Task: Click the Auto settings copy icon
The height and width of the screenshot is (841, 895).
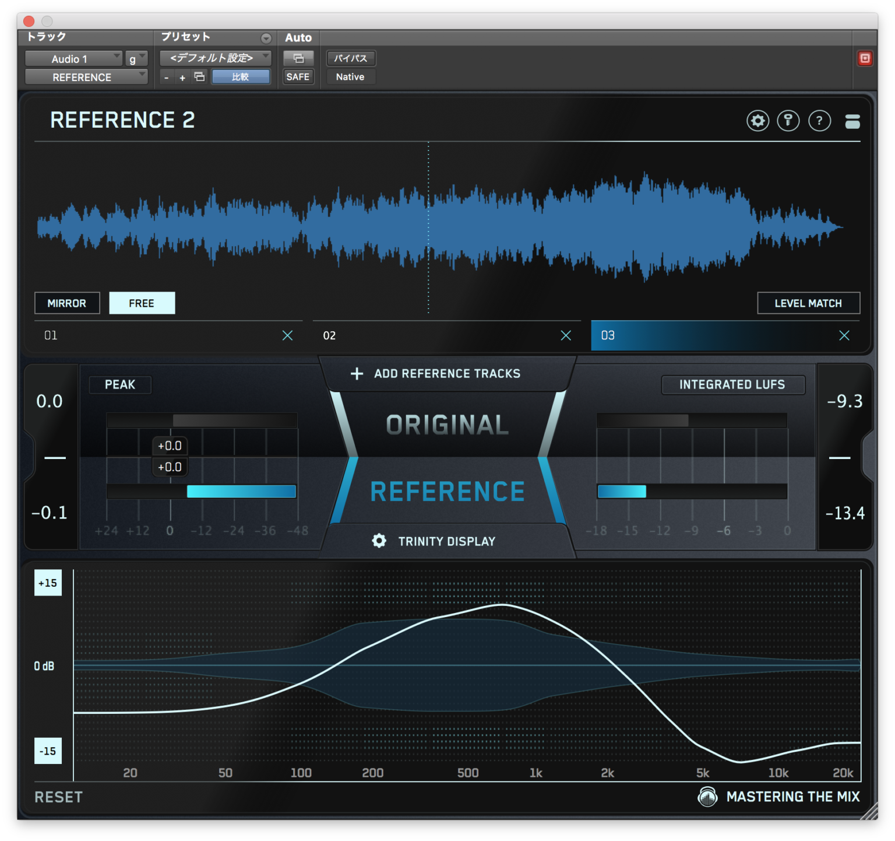Action: click(x=298, y=58)
